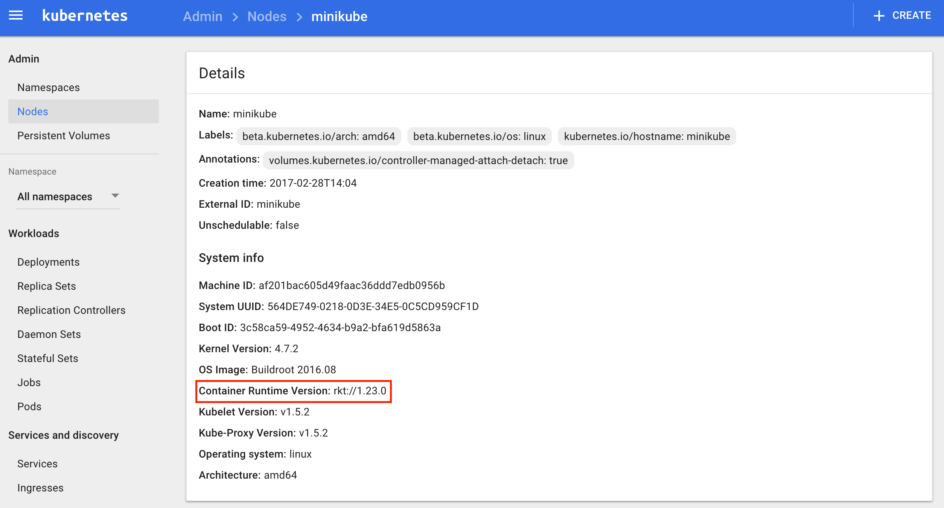Open the Jobs page

pos(29,382)
